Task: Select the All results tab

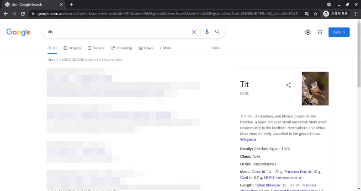Action: [x=53, y=48]
